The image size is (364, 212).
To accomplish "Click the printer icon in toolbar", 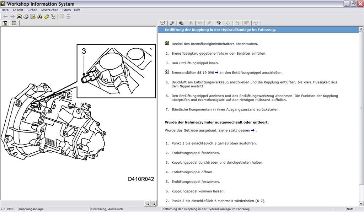I will coord(26,16).
